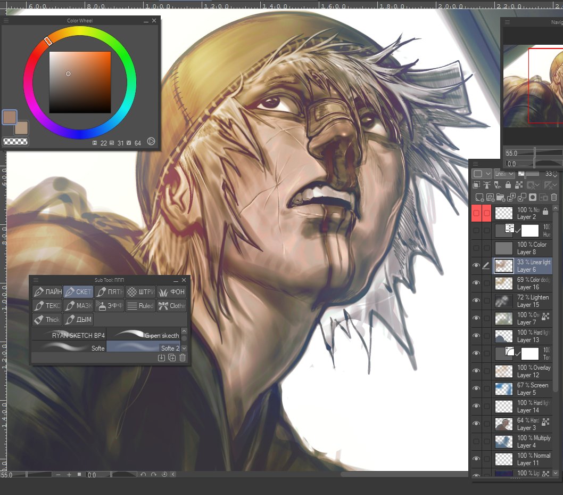Click the transfer to lower layer icon
Screen dimensions: 563x495
511,197
